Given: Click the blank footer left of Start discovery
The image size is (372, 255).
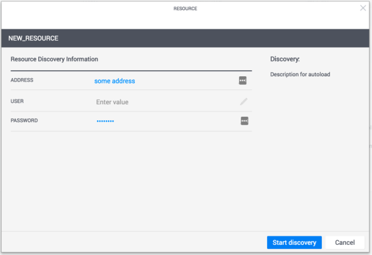Looking at the screenshot, I should pos(131,242).
